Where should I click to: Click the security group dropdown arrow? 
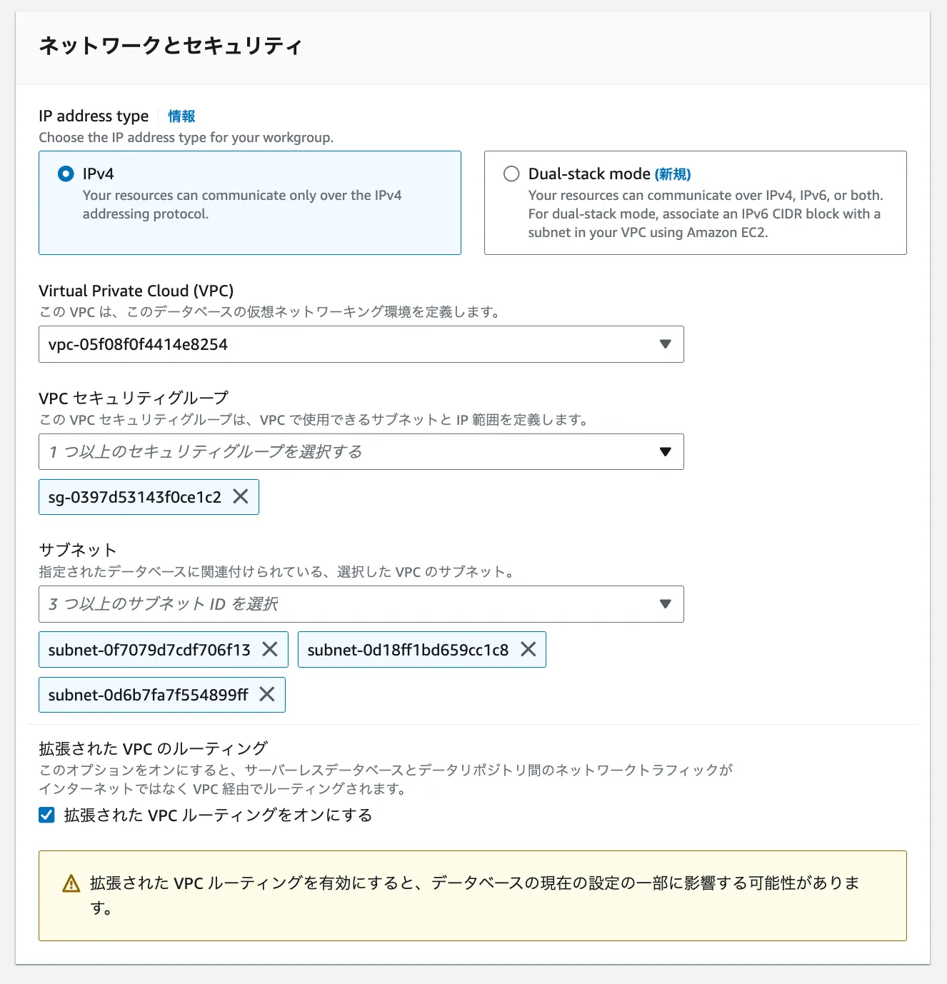[666, 451]
